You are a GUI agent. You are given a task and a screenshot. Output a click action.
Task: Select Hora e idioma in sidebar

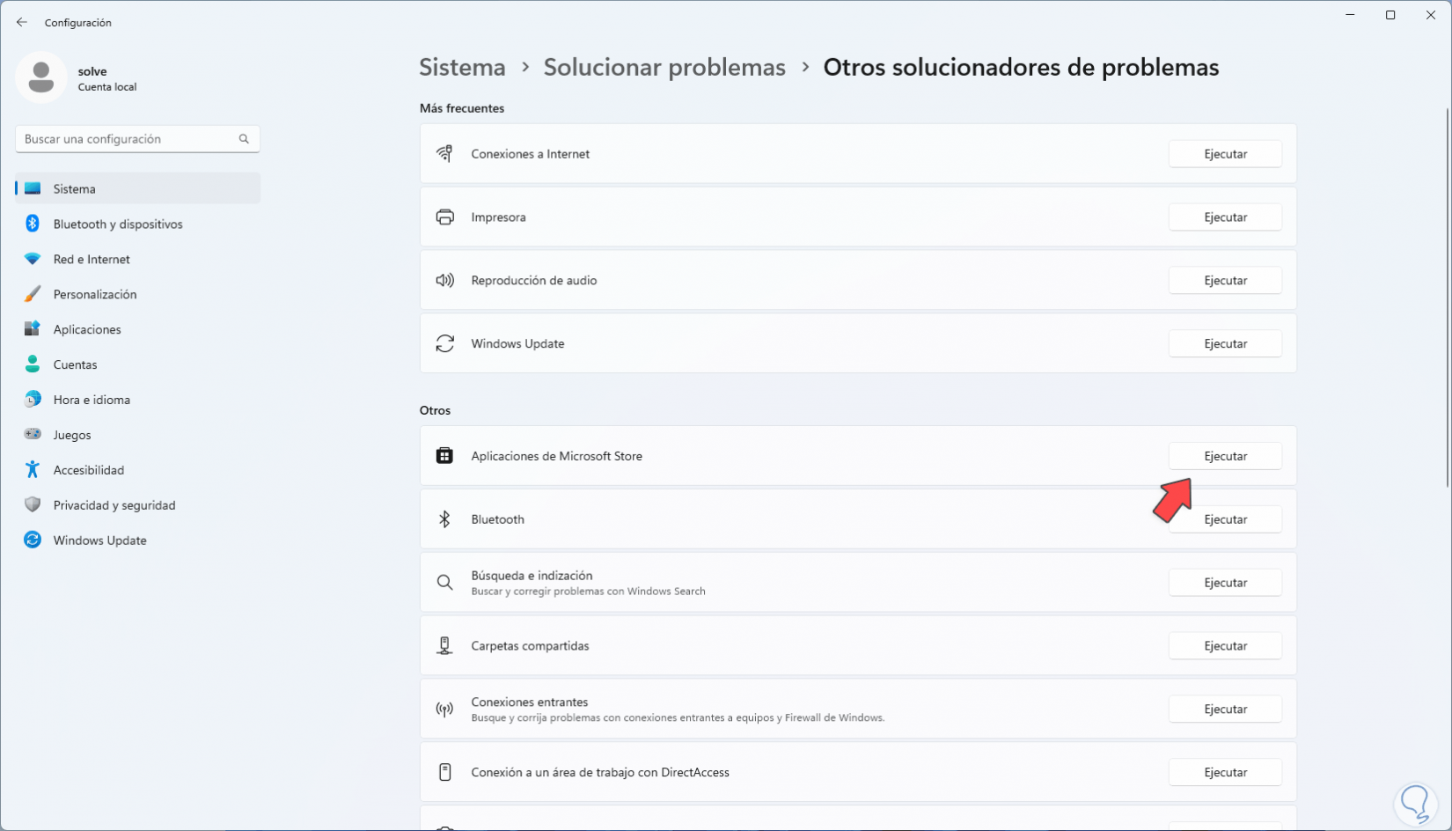click(92, 400)
